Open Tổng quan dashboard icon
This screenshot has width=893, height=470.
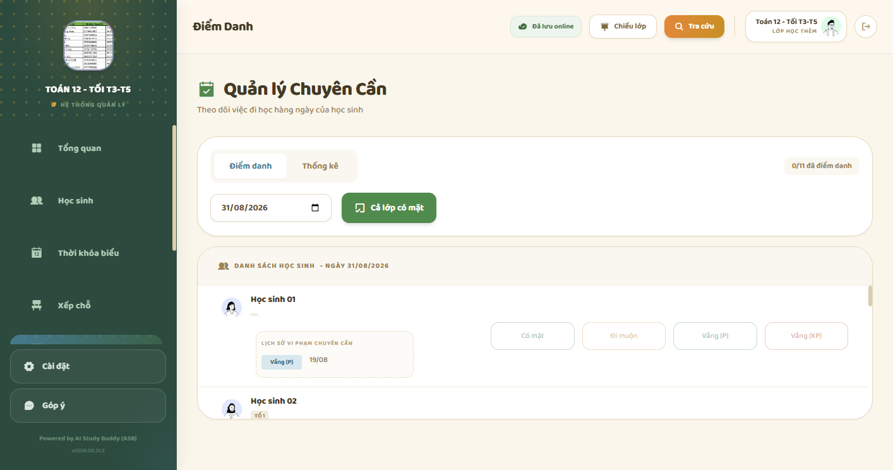click(37, 148)
